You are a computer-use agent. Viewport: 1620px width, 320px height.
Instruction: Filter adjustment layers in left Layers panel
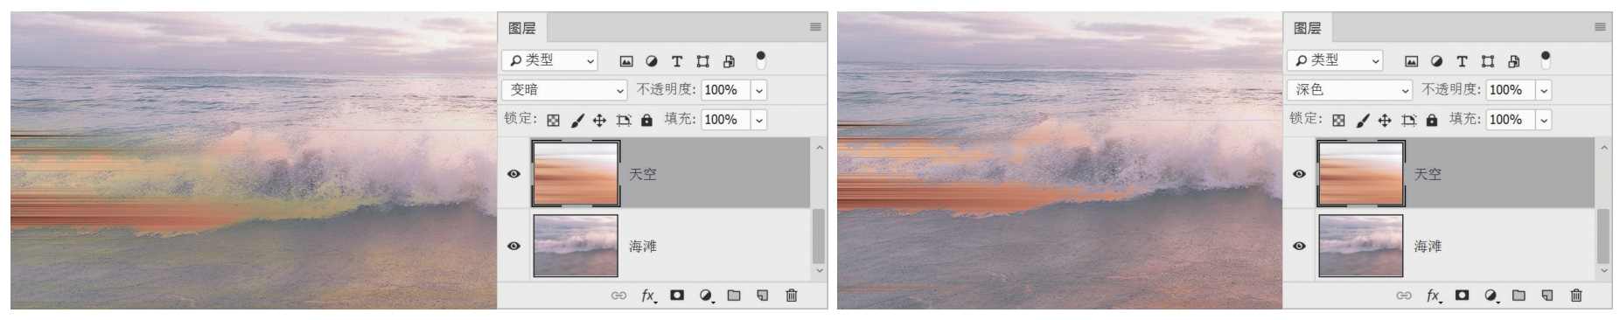pos(652,61)
